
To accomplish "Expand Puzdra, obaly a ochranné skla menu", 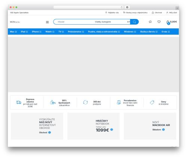I will pyautogui.click(x=104, y=32).
